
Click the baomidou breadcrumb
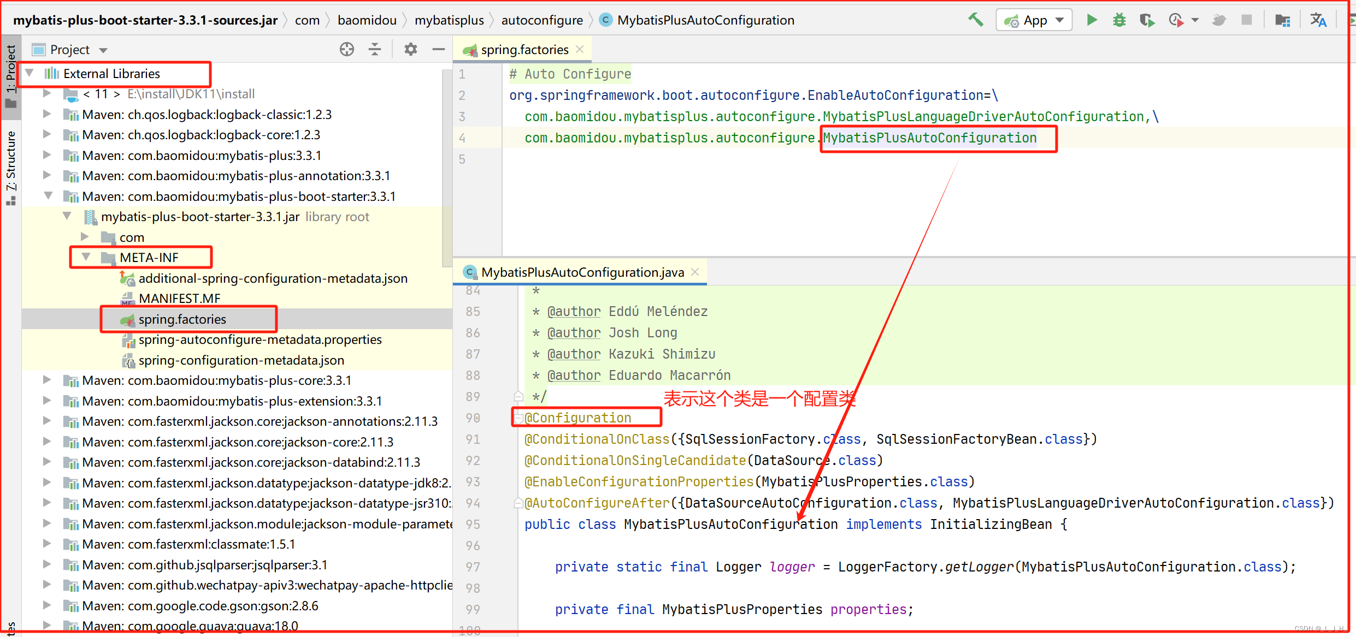367,20
